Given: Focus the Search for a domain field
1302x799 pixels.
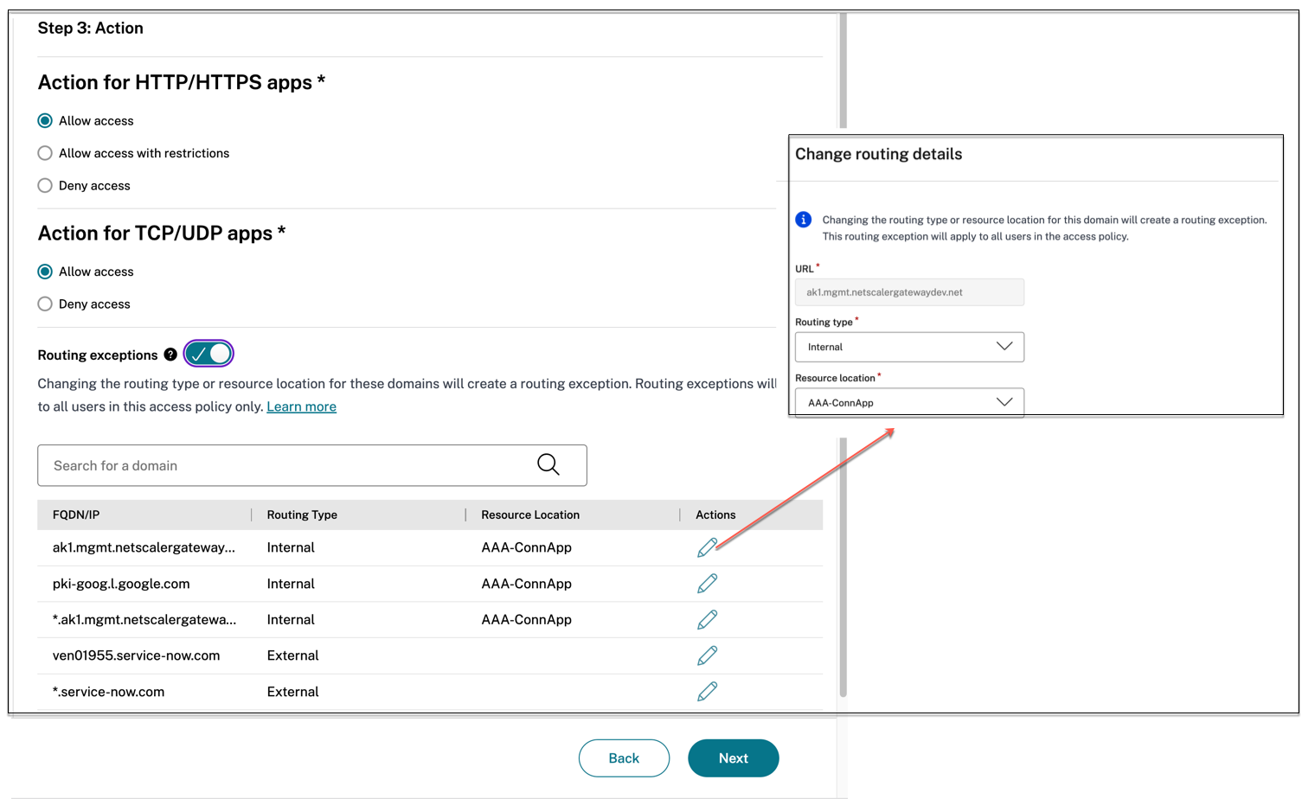Looking at the screenshot, I should [312, 465].
